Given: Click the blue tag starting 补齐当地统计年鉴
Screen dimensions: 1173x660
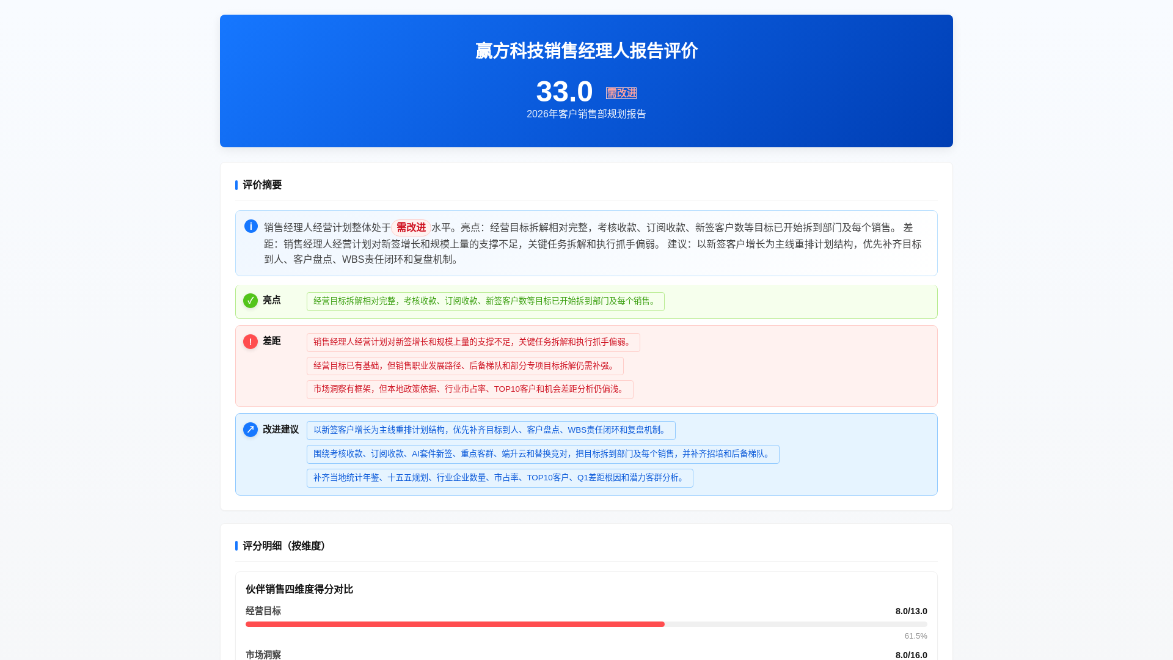Looking at the screenshot, I should tap(500, 478).
